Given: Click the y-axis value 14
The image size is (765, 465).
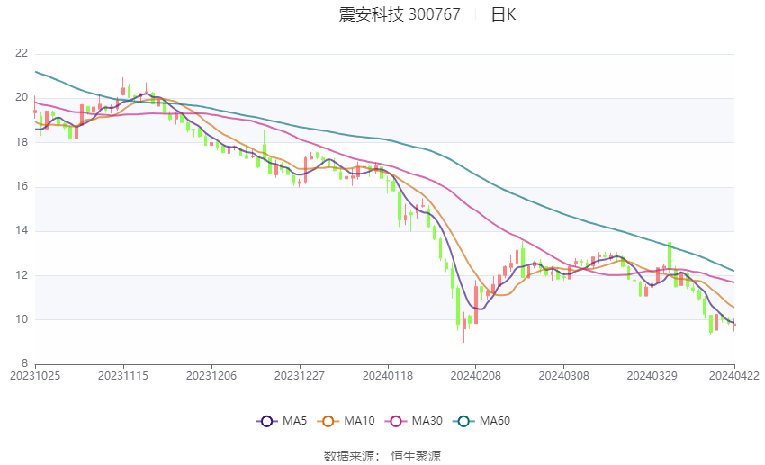Looking at the screenshot, I should click(22, 230).
